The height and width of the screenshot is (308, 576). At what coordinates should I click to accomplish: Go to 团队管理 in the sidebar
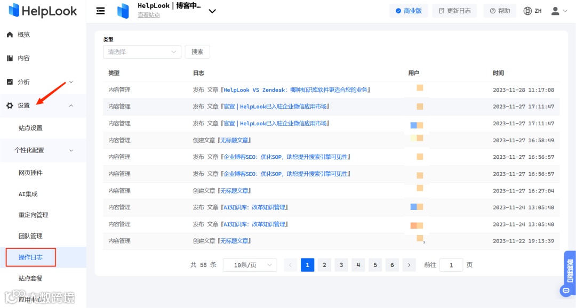click(30, 236)
